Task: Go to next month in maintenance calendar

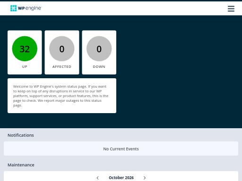Action: [x=145, y=178]
